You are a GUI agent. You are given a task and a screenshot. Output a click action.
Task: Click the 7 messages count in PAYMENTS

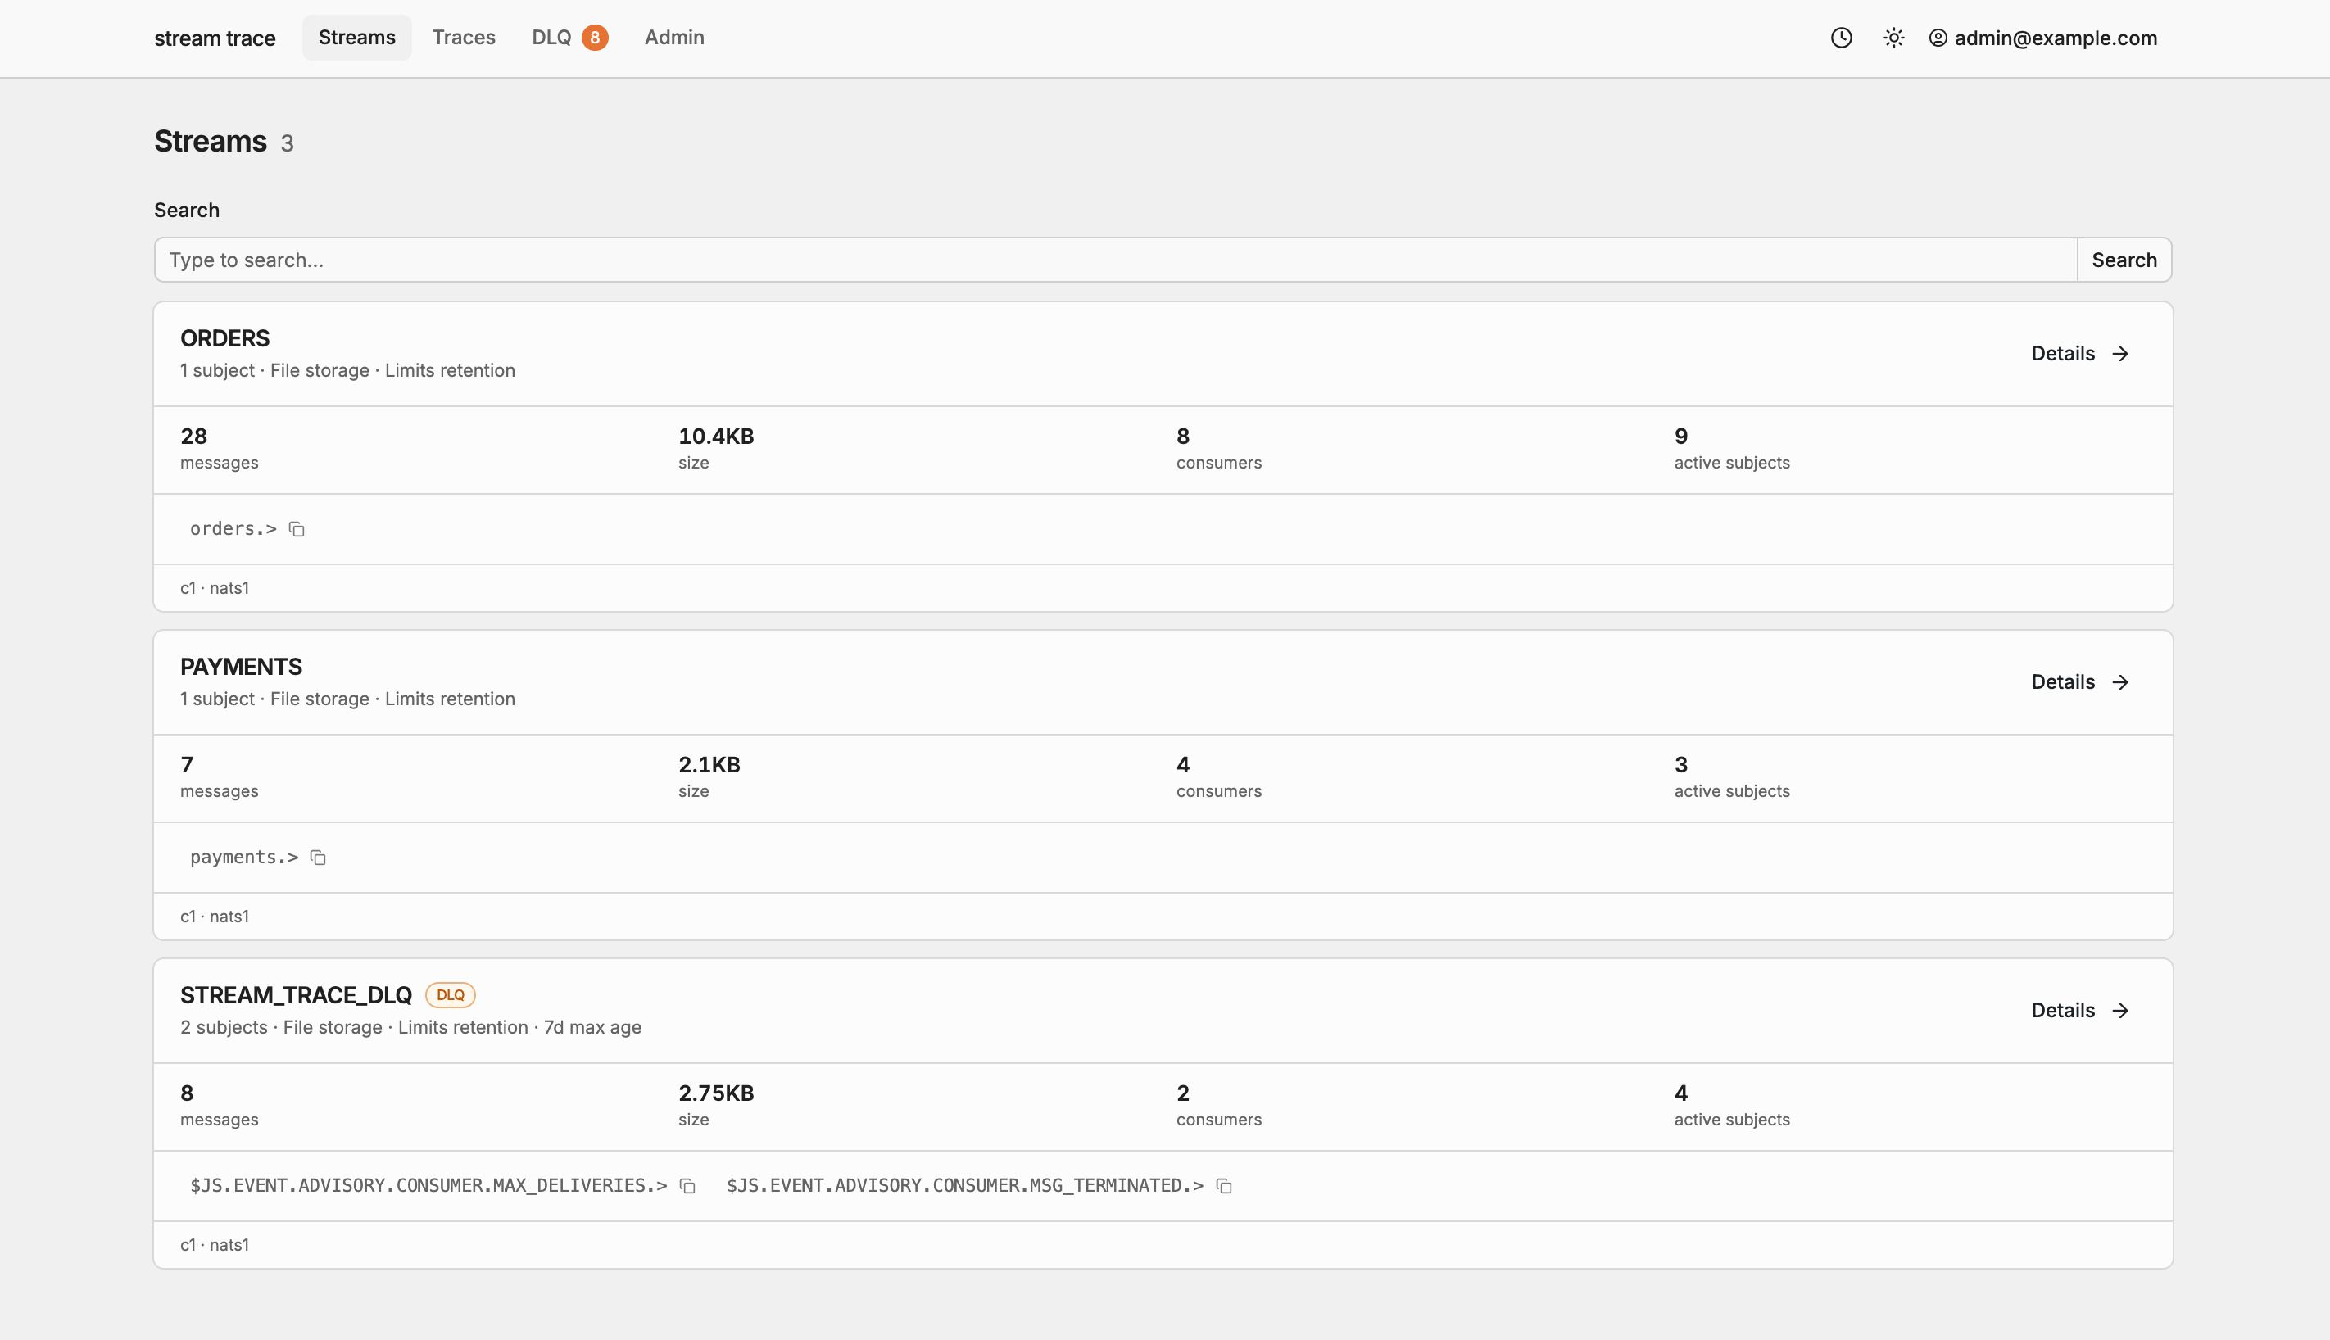coord(187,765)
